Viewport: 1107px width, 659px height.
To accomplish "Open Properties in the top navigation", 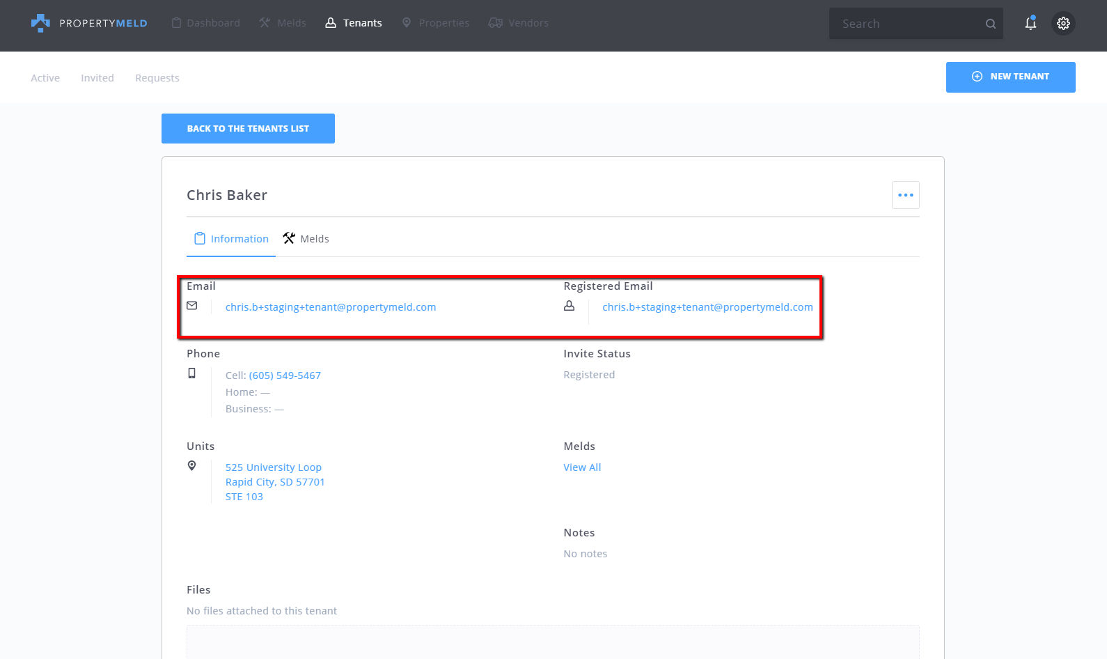I will pos(436,23).
